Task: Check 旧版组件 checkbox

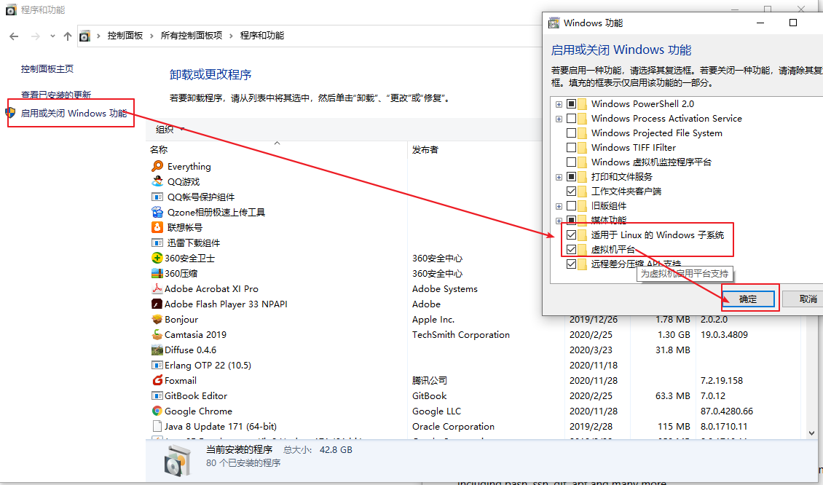Action: click(x=571, y=206)
